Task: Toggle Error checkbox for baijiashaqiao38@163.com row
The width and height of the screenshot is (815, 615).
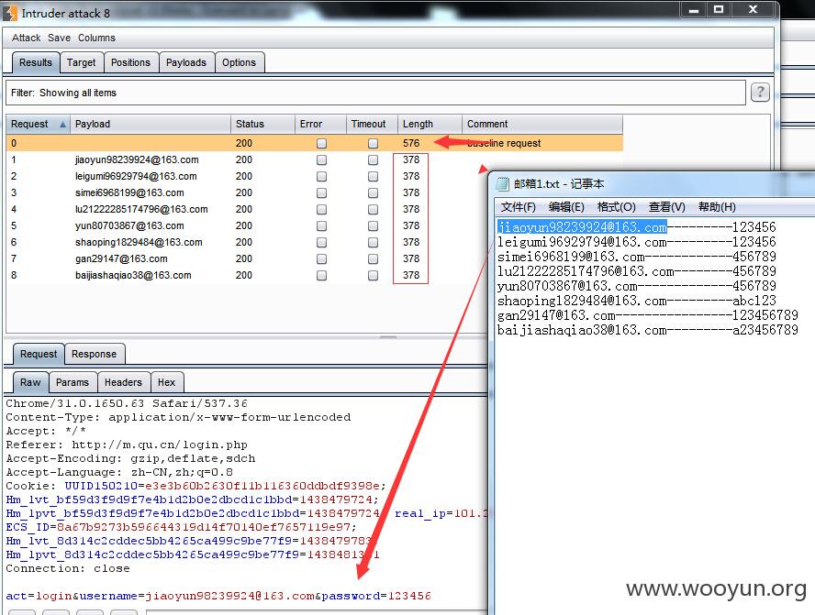Action: [x=322, y=276]
